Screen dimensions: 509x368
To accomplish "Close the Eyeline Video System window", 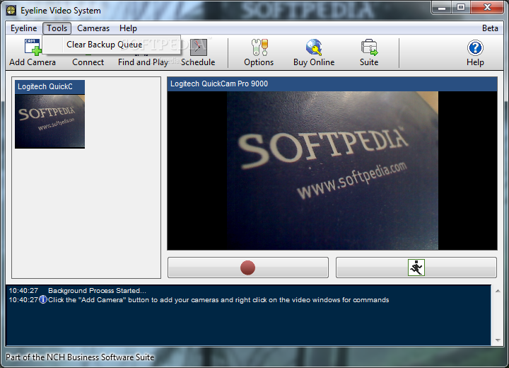I will click(487, 8).
